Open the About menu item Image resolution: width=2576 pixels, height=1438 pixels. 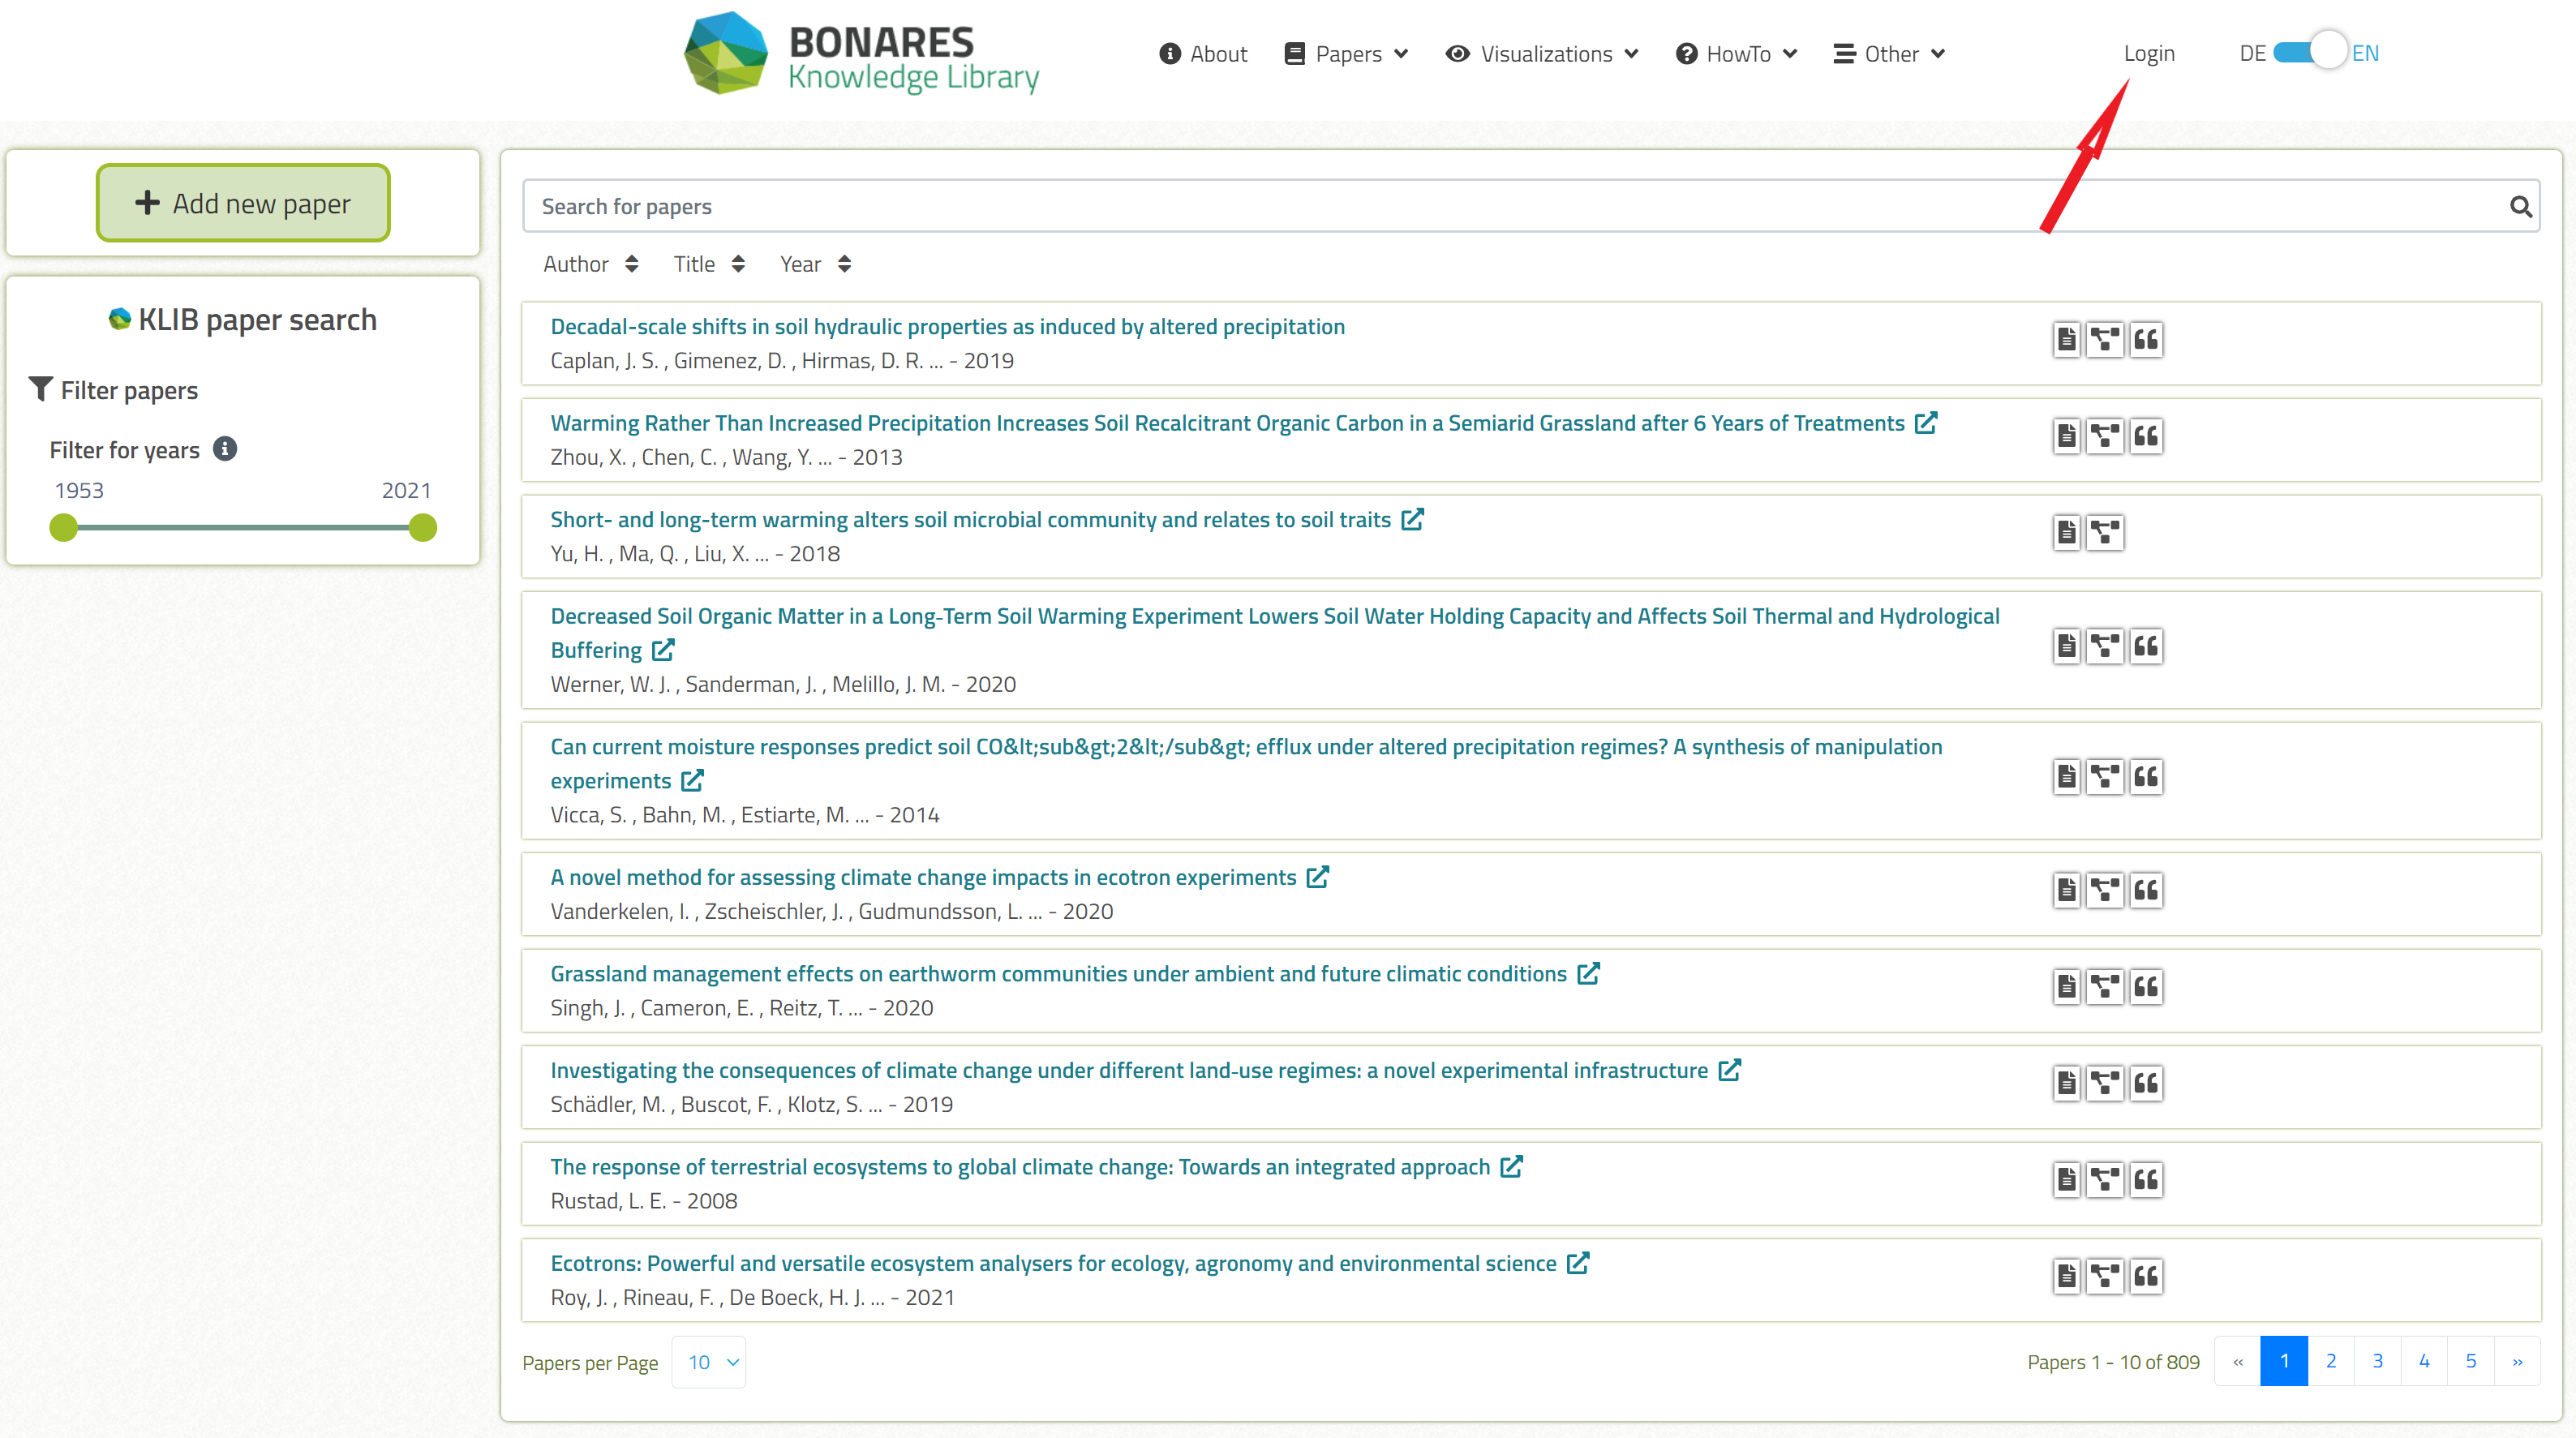(1203, 54)
